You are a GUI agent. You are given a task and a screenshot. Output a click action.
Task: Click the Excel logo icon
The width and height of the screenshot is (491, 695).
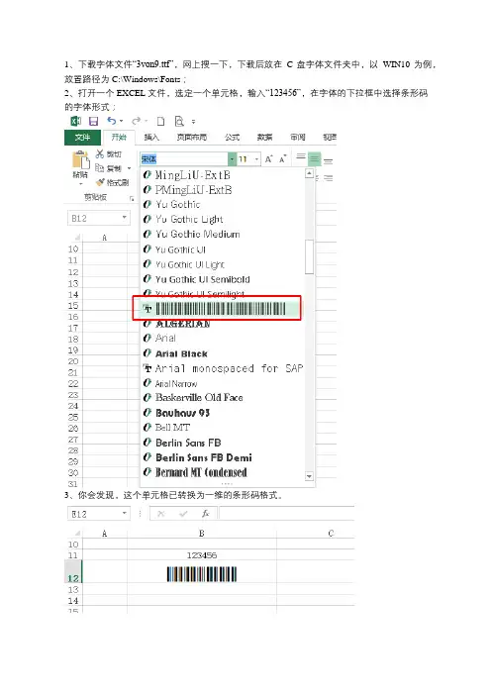[76, 121]
